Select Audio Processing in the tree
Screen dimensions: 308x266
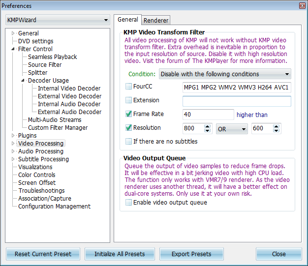[41, 151]
